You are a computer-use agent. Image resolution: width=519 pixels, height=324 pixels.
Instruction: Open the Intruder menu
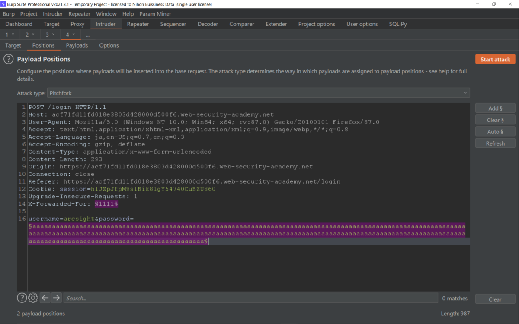53,14
